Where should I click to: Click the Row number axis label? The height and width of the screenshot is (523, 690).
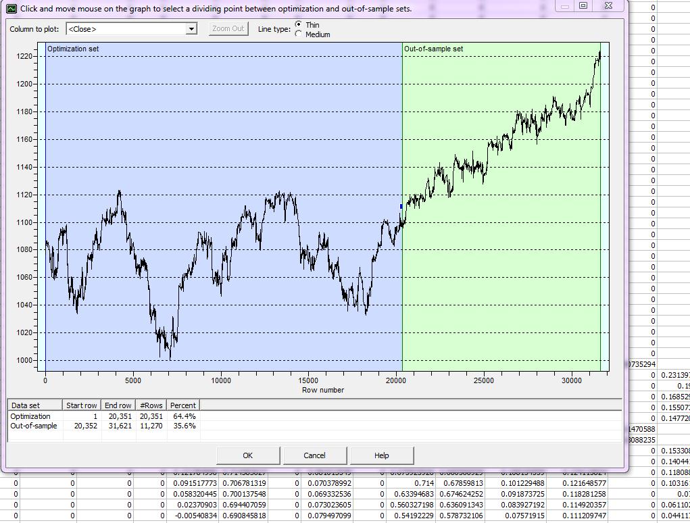[x=323, y=390]
